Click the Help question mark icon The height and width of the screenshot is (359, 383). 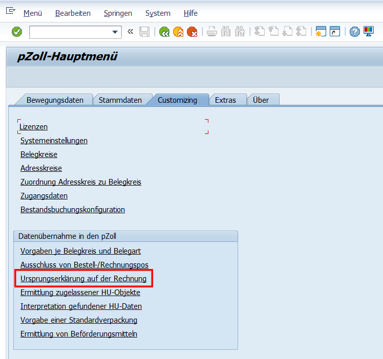tap(354, 32)
